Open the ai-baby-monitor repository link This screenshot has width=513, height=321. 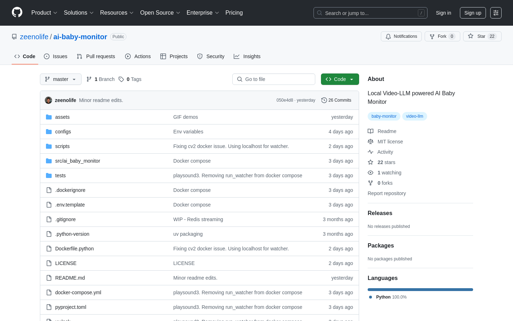(80, 37)
